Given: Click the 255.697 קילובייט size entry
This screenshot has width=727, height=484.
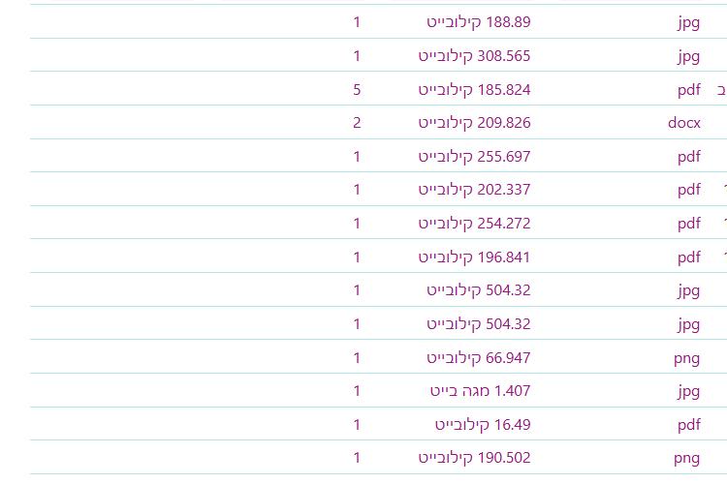Looking at the screenshot, I should (x=474, y=157).
